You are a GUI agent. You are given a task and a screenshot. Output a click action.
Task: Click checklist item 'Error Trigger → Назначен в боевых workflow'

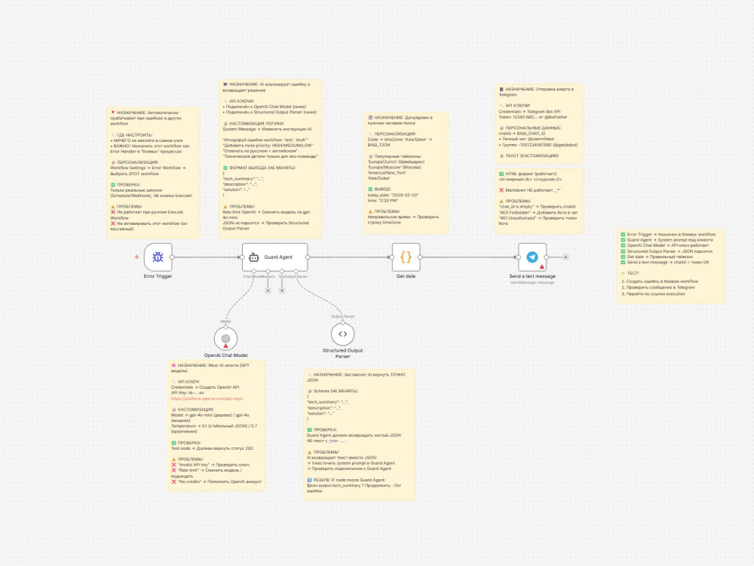(x=668, y=235)
